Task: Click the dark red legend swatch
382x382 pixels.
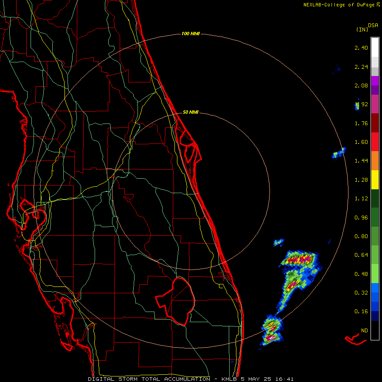Action: pos(375,123)
